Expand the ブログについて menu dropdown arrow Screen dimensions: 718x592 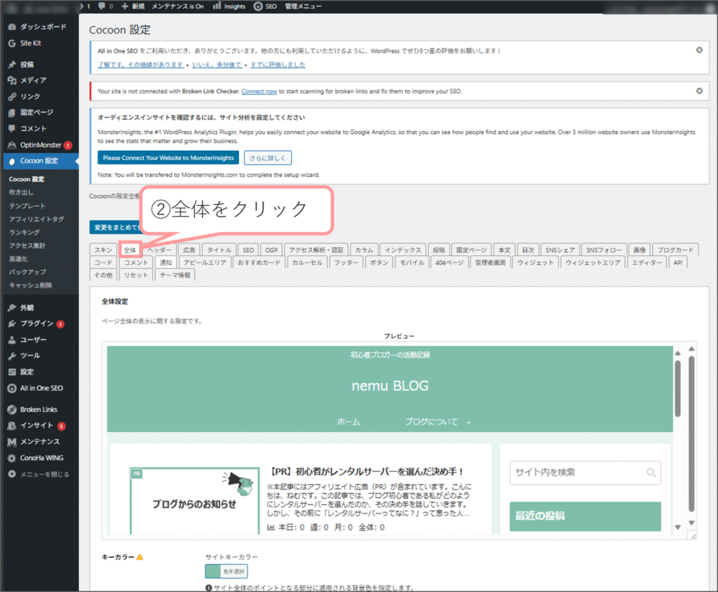pos(468,423)
